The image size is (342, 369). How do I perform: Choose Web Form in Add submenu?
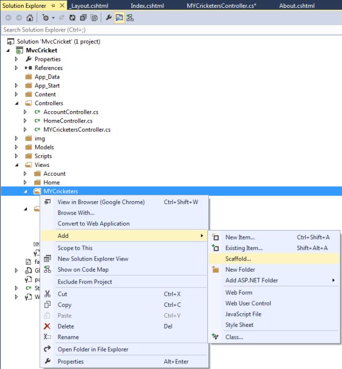pyautogui.click(x=274, y=293)
